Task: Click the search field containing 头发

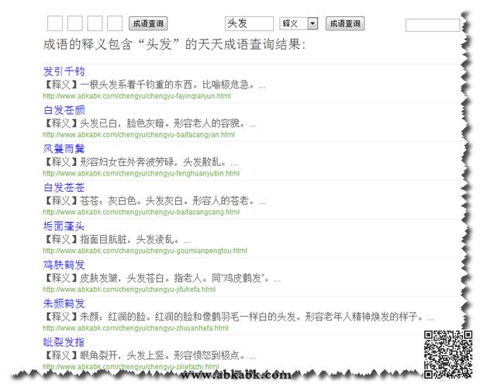Action: [249, 23]
